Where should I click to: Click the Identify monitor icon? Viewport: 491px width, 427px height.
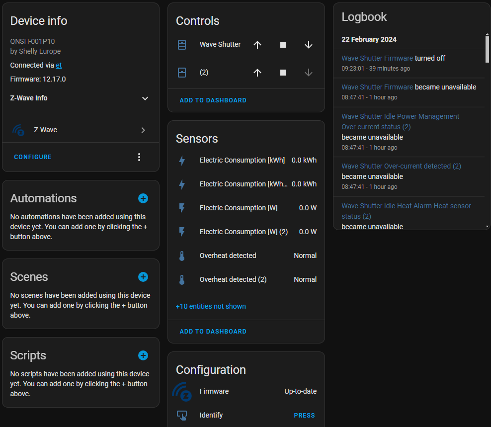182,416
